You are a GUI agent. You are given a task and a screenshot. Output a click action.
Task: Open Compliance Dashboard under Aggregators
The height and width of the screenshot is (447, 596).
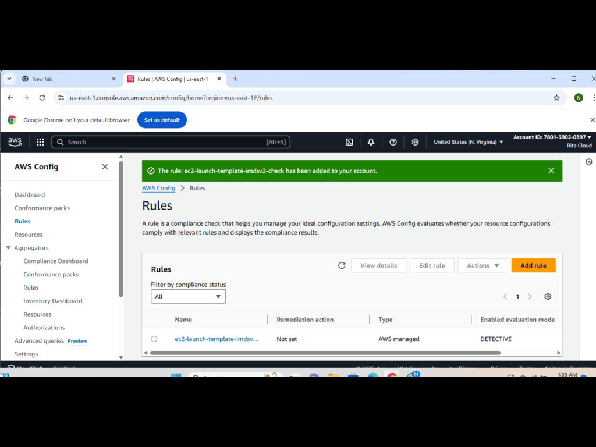pos(56,261)
